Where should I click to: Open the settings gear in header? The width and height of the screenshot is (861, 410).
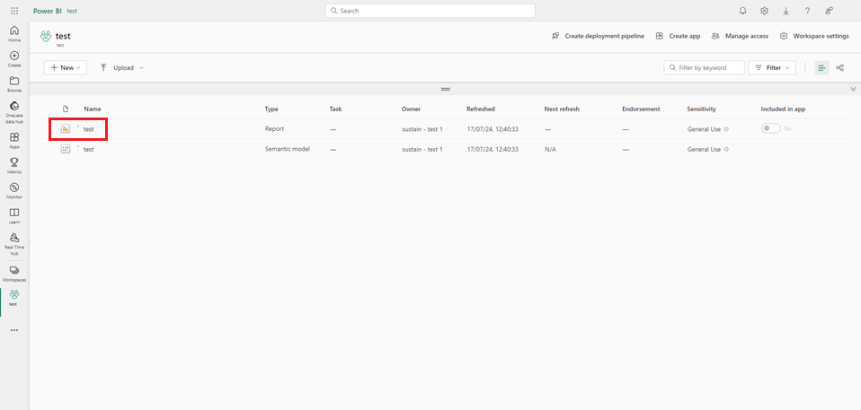tap(764, 11)
